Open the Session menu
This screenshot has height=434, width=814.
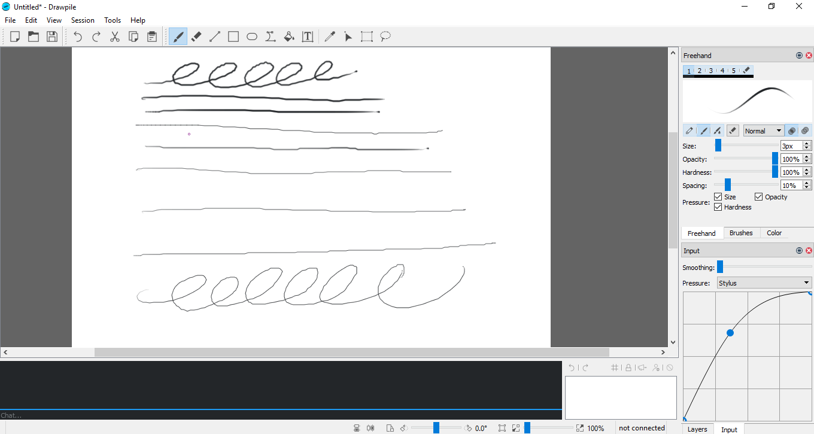pyautogui.click(x=83, y=20)
